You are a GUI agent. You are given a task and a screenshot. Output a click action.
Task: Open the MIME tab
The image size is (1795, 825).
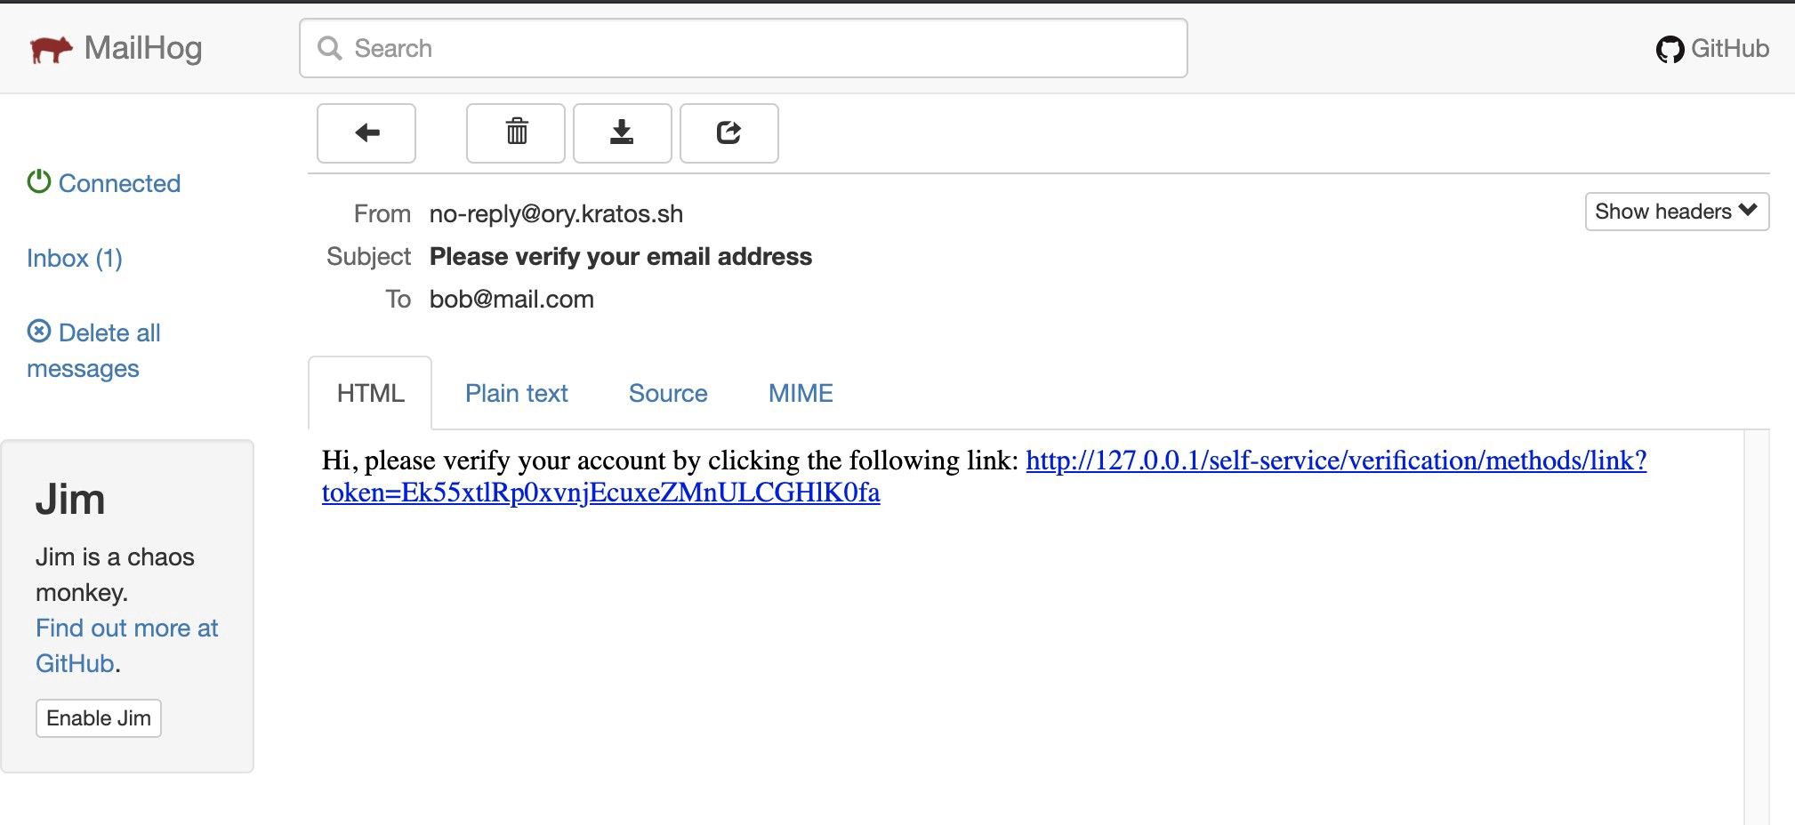801,393
